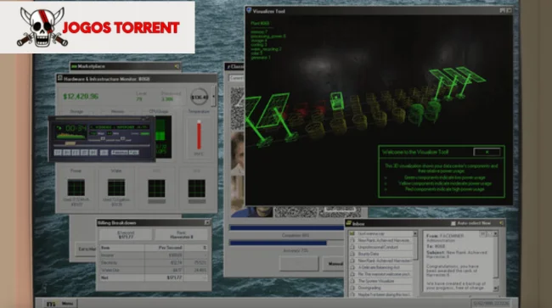Screen dimensions: 552x308
Task: Mute sound via Marketplace window speaker icon
Action: click(177, 66)
